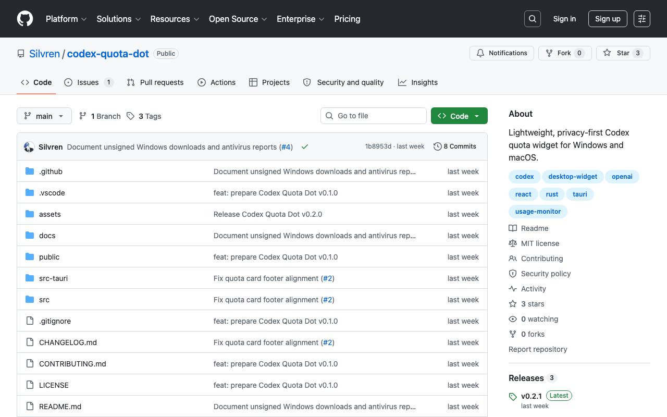
Task: Click the green commit status checkmark
Action: tap(305, 147)
